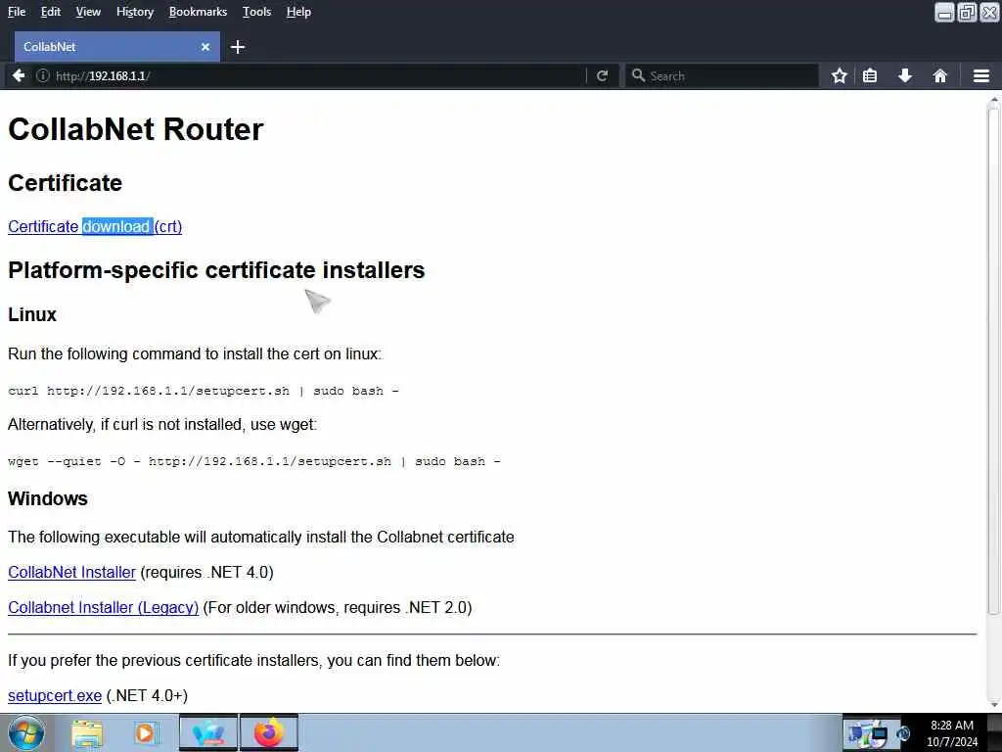Viewport: 1002px width, 752px height.
Task: Open the hamburger menu icon
Action: (981, 75)
